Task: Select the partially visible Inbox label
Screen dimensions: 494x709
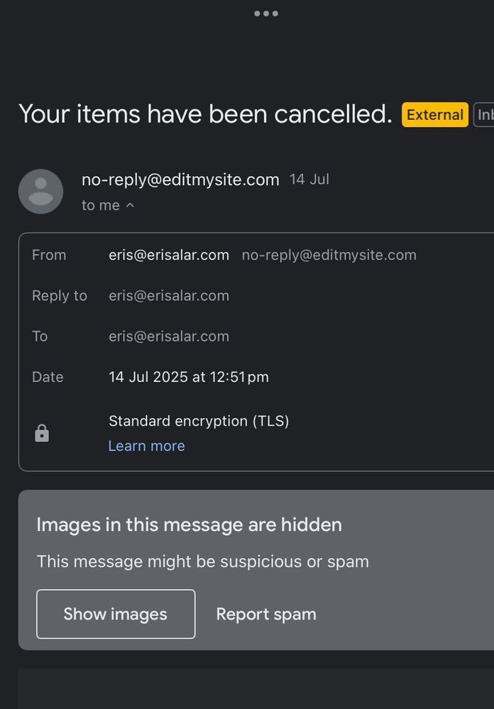Action: (484, 115)
